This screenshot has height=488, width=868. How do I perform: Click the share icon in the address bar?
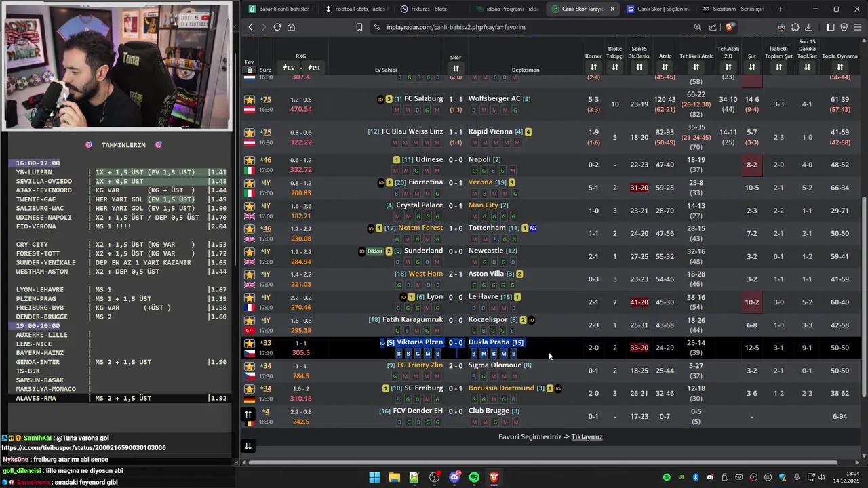pos(713,27)
